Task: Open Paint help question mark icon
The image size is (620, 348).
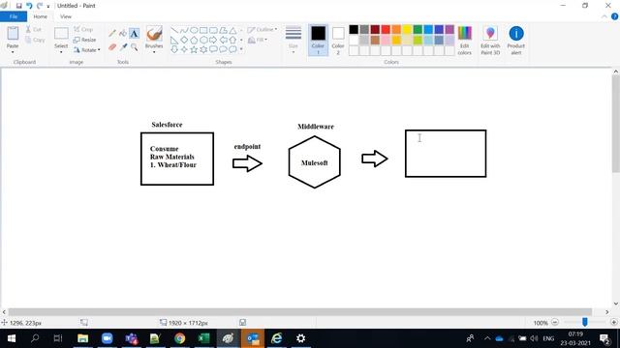Action: [x=614, y=16]
